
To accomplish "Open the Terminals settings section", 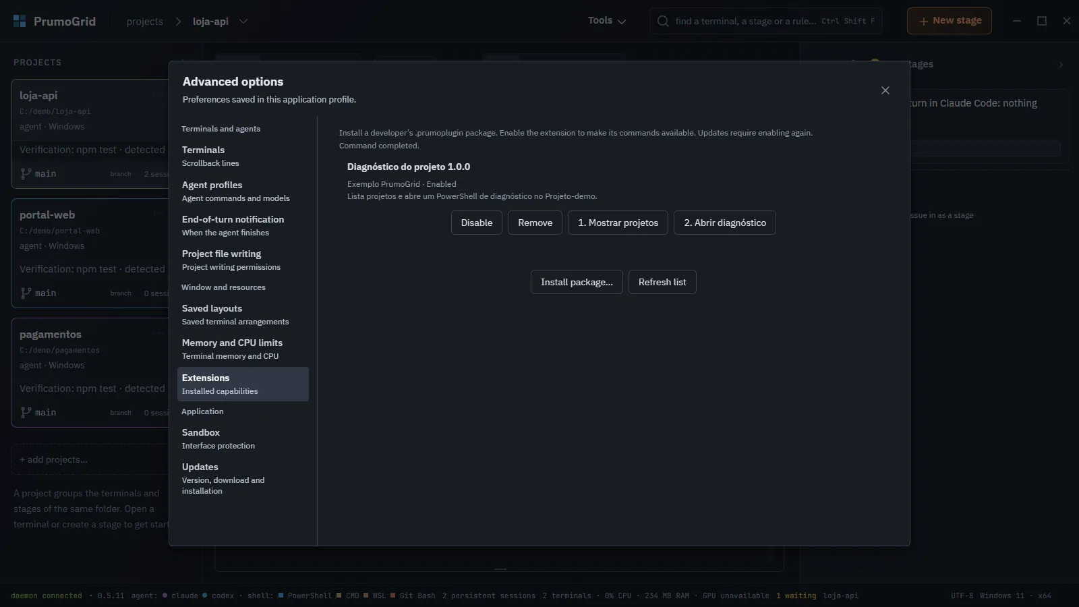I will click(x=243, y=156).
